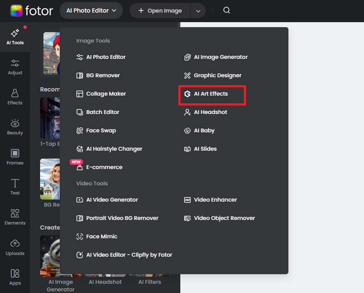Click the AI Headshot label below thumbnails
Screen dimensions: 364x293
105,282
